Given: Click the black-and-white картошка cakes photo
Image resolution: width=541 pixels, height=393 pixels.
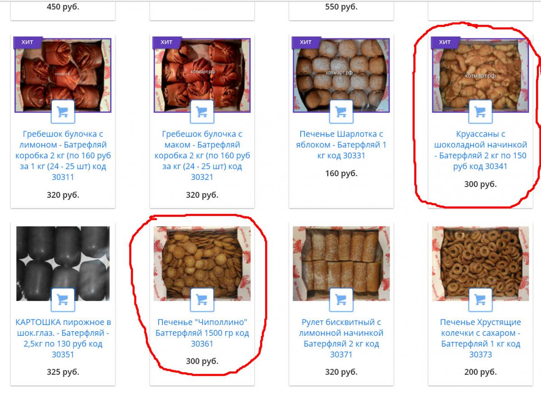Looking at the screenshot, I should [63, 264].
